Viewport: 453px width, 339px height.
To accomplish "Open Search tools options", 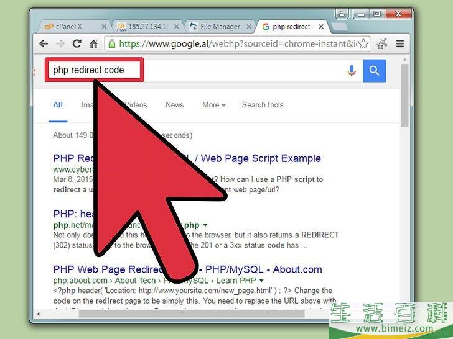I will point(263,105).
